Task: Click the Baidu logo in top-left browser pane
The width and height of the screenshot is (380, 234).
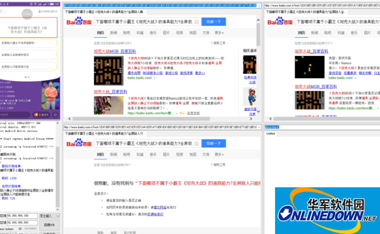Action: click(x=79, y=22)
